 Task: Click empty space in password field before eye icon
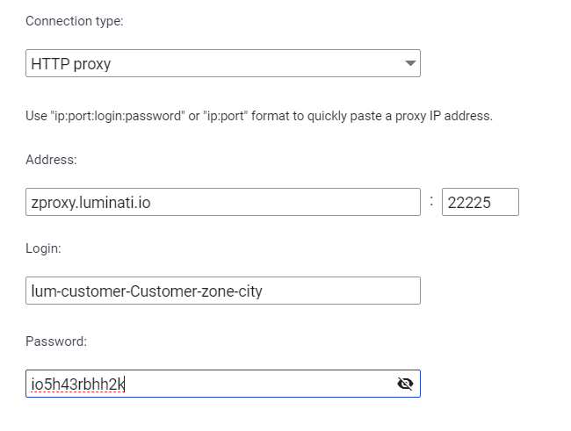pos(260,384)
